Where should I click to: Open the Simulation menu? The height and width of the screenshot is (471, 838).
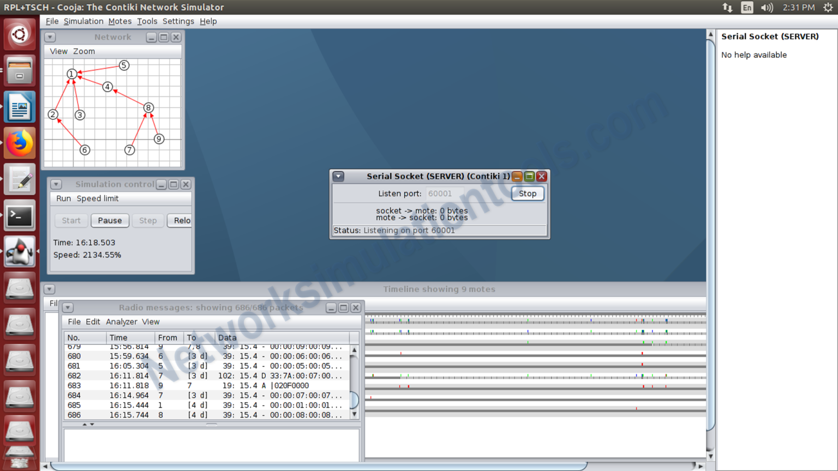pyautogui.click(x=83, y=21)
